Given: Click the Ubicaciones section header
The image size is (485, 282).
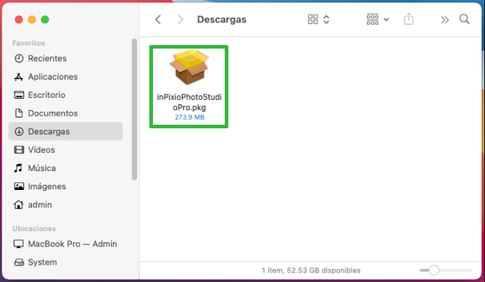Looking at the screenshot, I should tap(34, 228).
